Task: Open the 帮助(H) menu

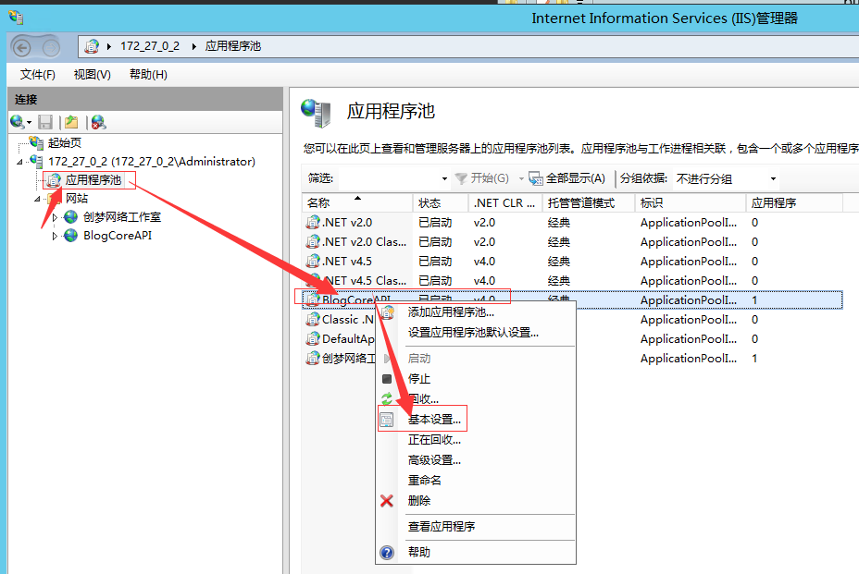Action: tap(148, 75)
